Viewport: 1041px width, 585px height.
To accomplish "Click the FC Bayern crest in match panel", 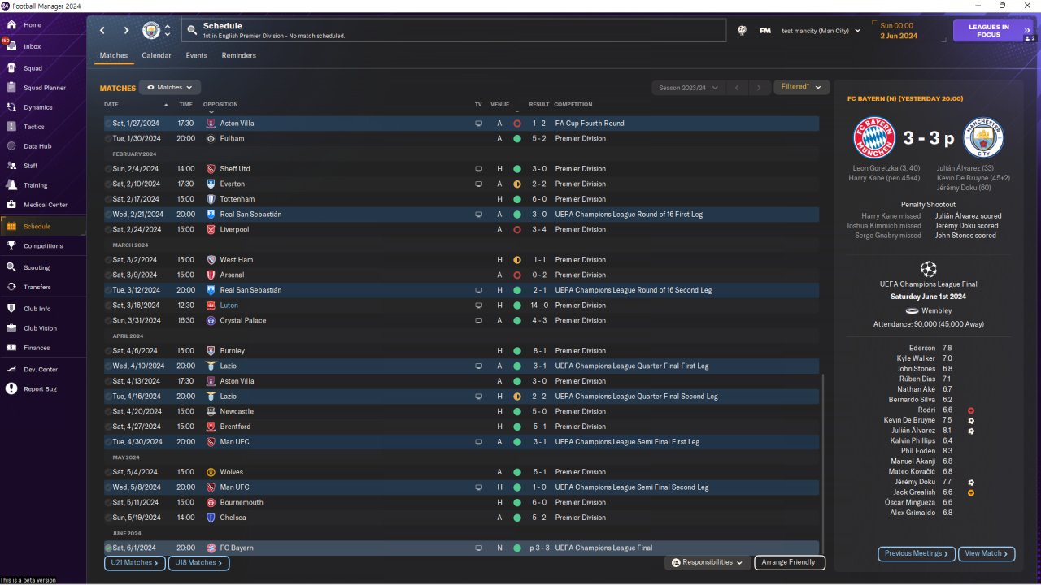I will point(874,138).
